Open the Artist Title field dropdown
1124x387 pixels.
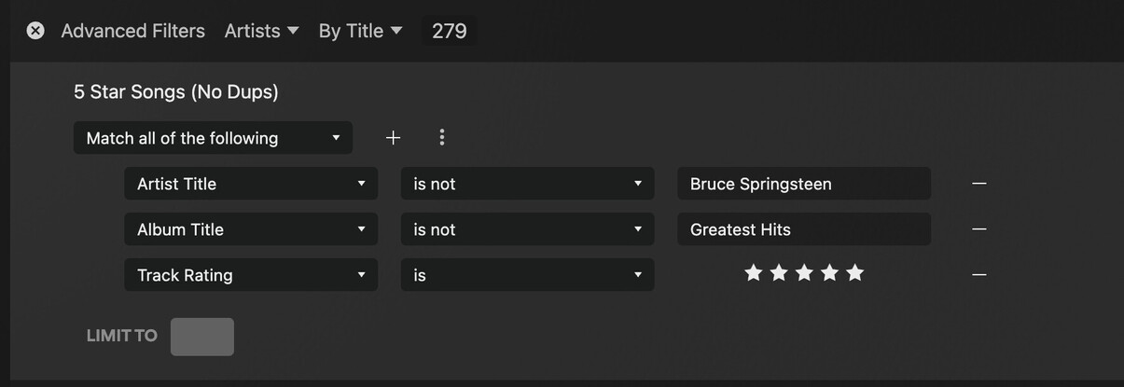(250, 184)
